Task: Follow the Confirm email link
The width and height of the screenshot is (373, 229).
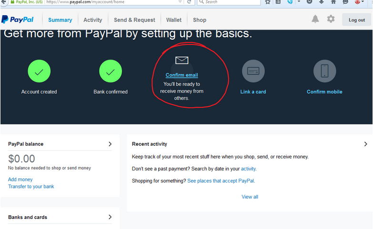Action: pyautogui.click(x=181, y=75)
